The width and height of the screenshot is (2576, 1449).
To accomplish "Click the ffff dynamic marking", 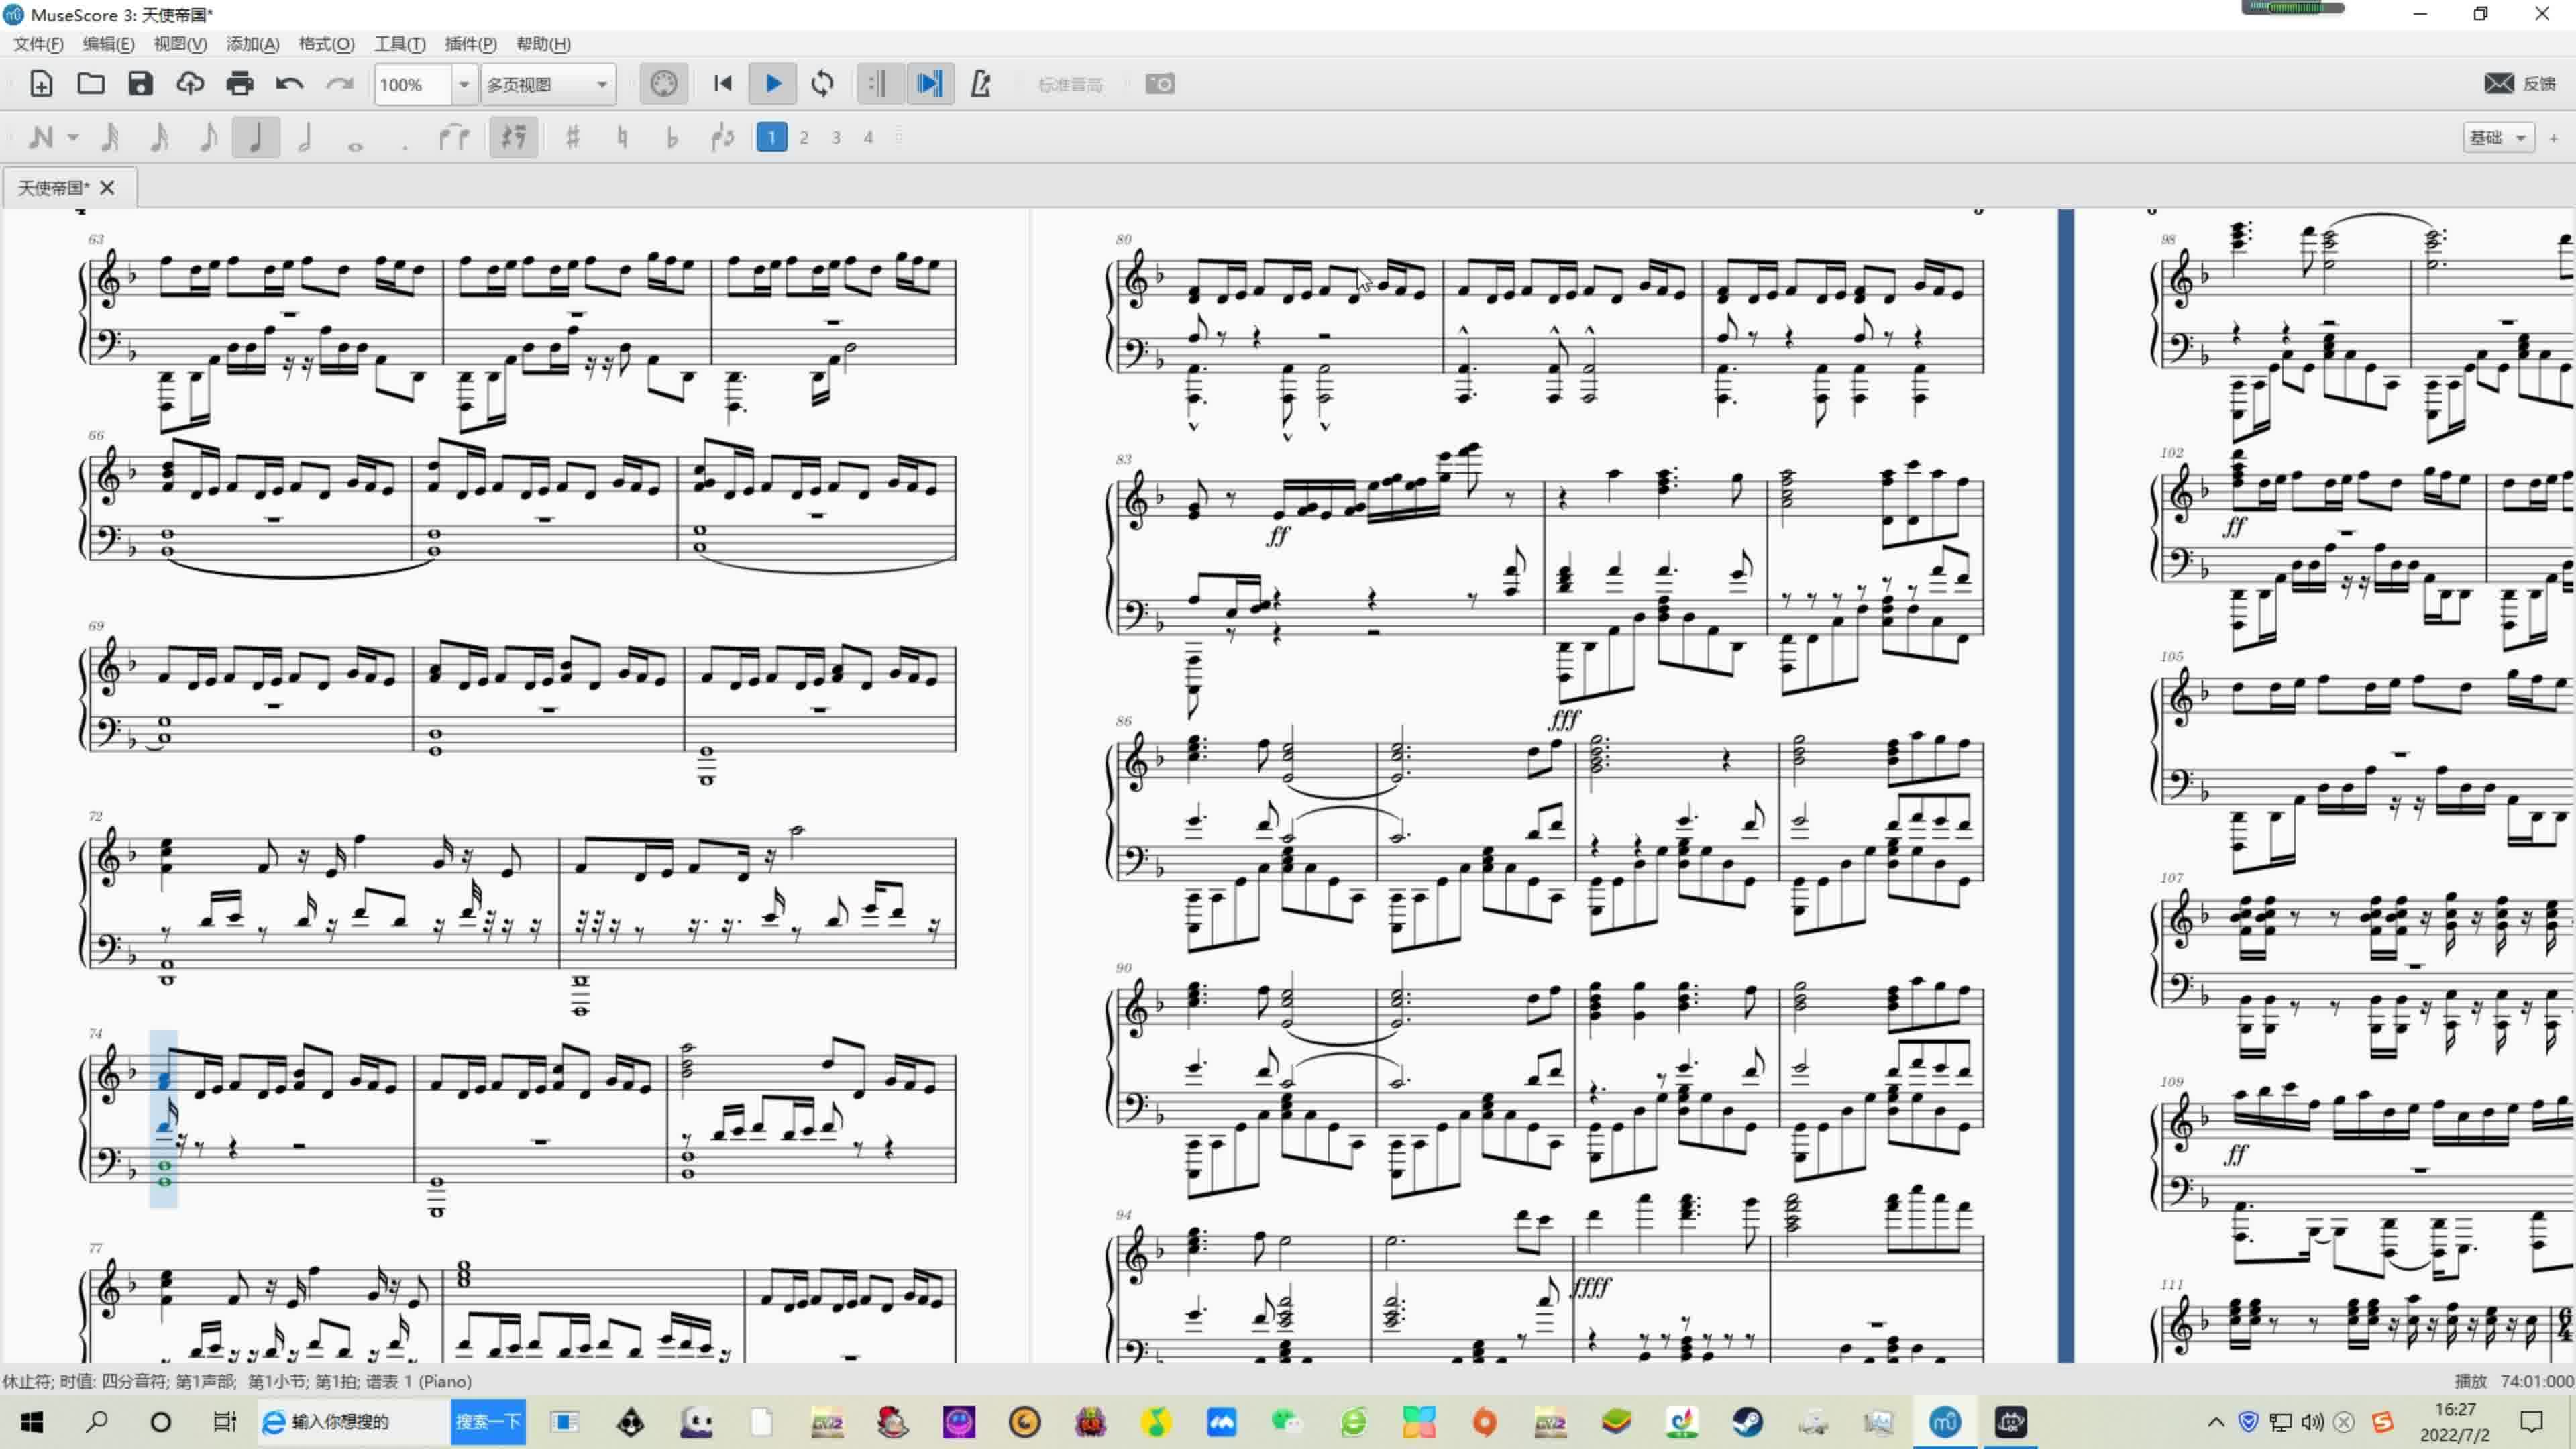I will (1590, 1287).
